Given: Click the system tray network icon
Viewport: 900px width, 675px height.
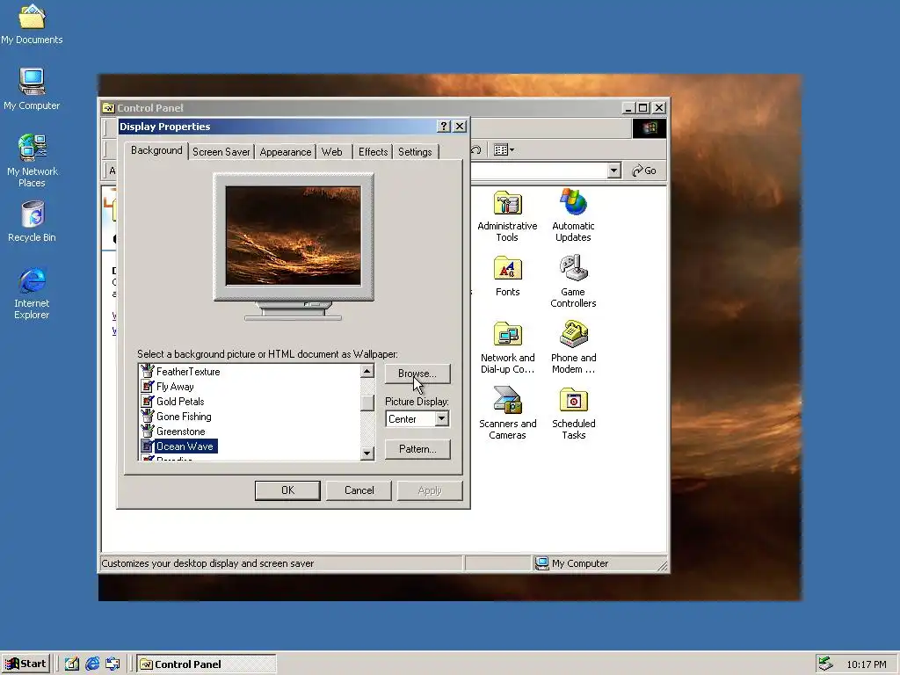Looking at the screenshot, I should pyautogui.click(x=826, y=664).
